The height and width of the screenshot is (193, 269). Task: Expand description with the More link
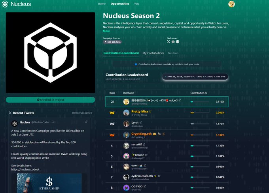tap(106, 31)
